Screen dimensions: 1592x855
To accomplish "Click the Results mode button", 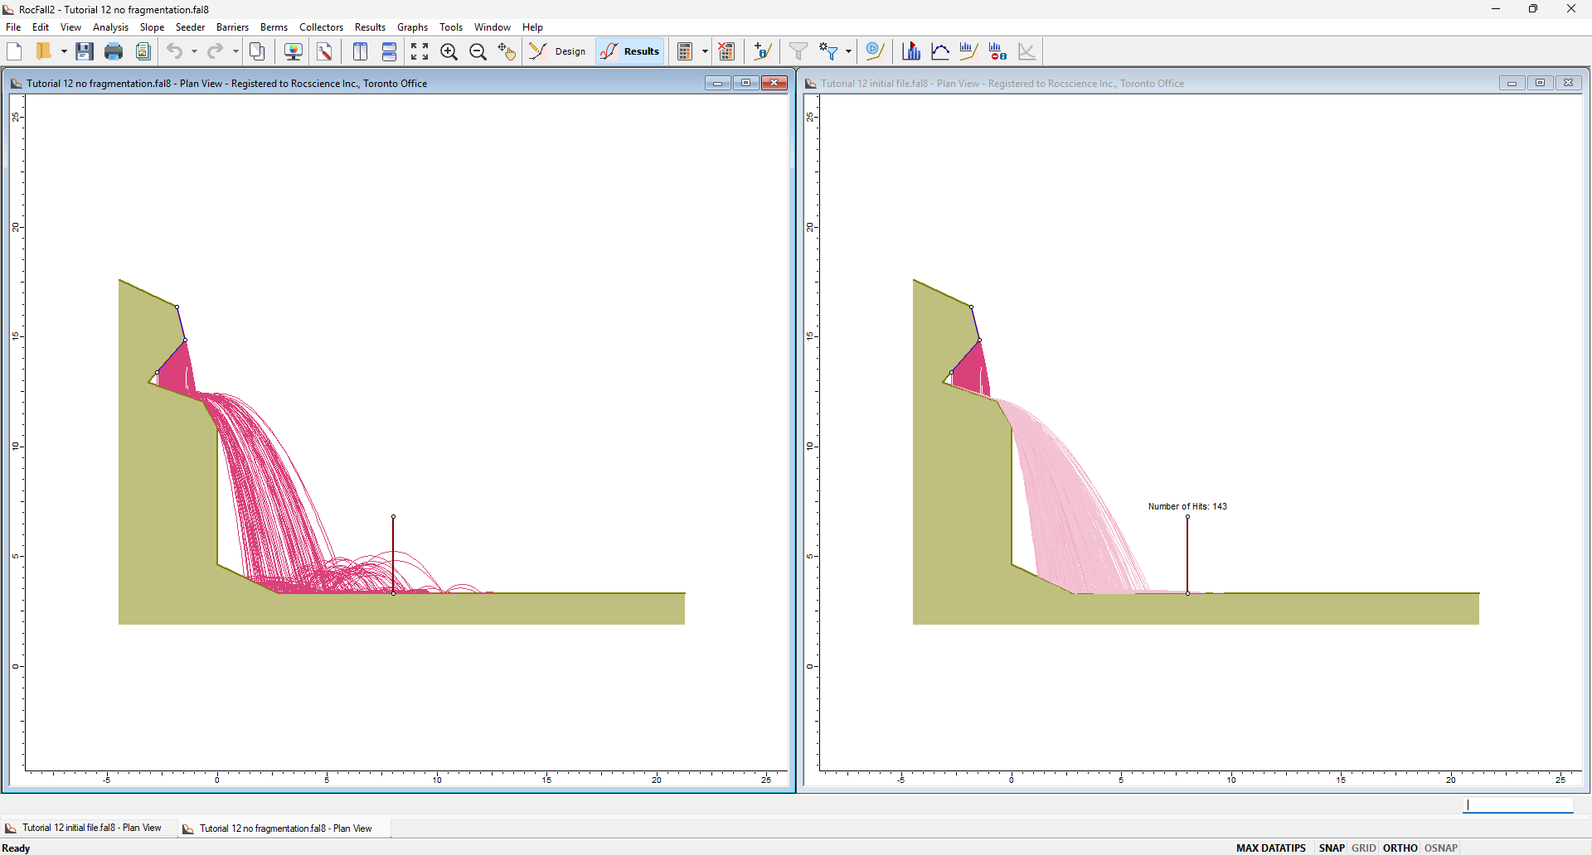I will pos(630,51).
